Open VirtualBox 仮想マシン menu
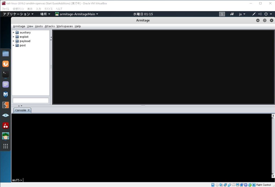Viewport: 275px width, 187px height. 18,9
